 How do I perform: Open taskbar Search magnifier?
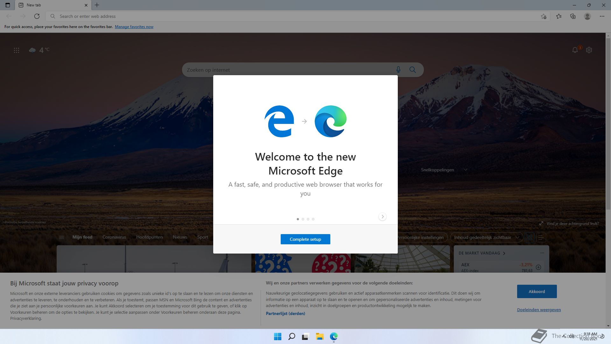[x=291, y=336]
